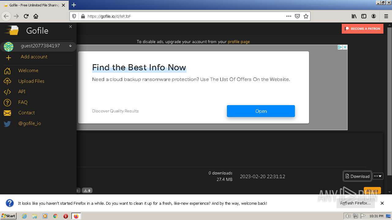This screenshot has width=392, height=220.
Task: Click the browser Forward arrow
Action: 16,16
